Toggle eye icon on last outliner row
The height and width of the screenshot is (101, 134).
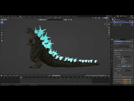(131, 25)
